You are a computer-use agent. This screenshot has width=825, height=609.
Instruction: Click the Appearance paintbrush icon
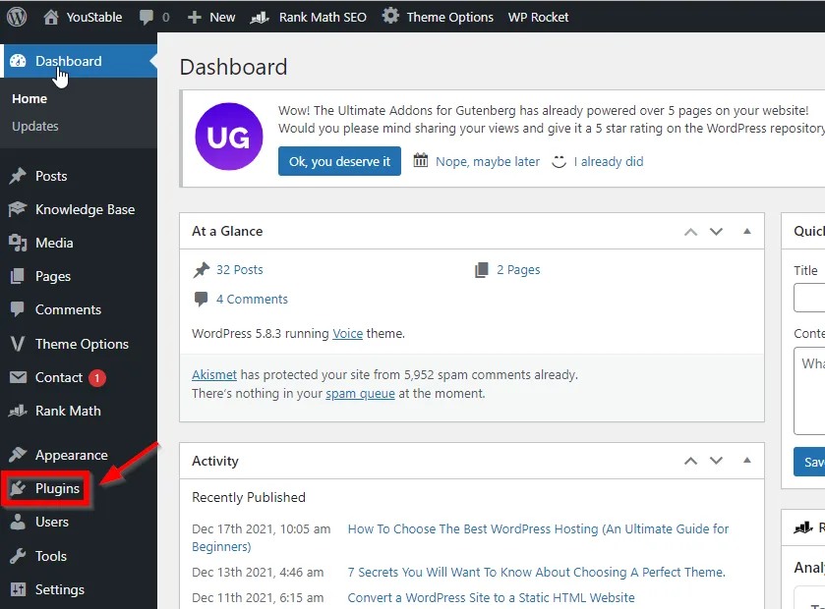tap(18, 455)
